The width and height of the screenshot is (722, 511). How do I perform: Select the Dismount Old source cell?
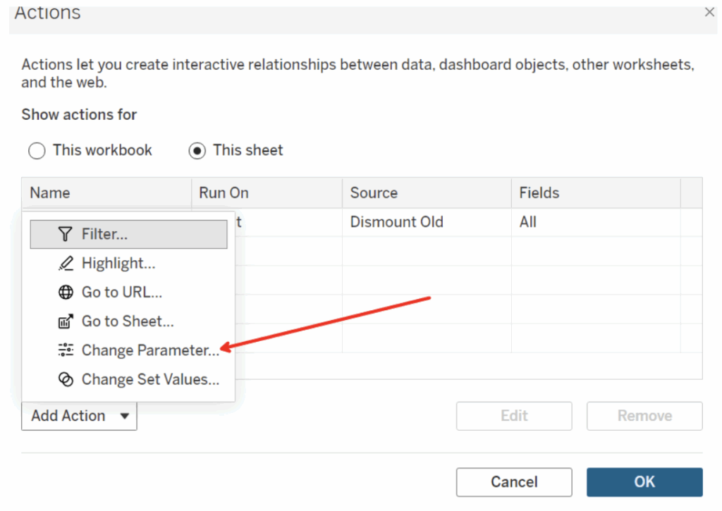pos(427,222)
